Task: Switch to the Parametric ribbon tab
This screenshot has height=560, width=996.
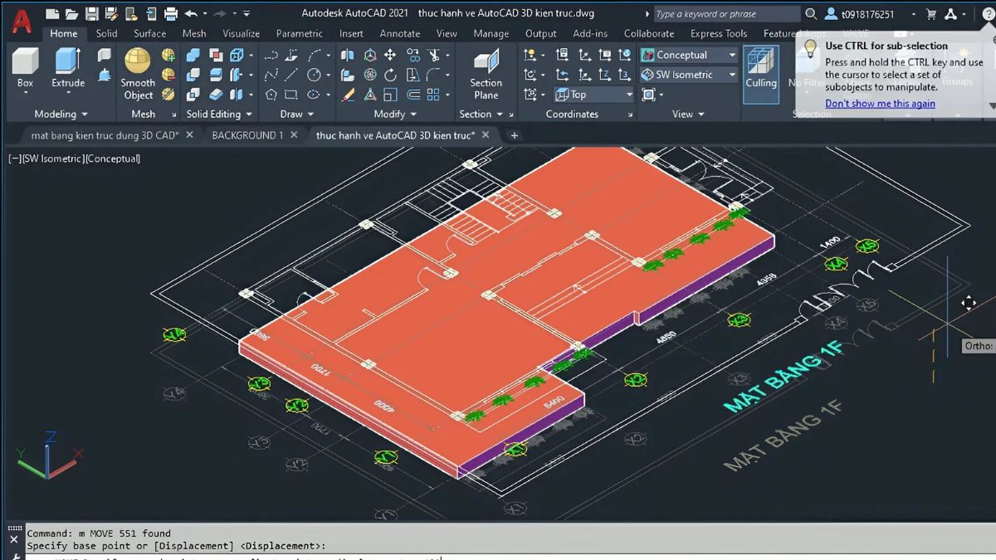Action: [300, 34]
